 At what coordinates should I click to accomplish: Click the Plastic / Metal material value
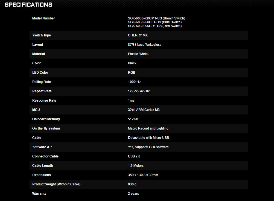point(138,54)
